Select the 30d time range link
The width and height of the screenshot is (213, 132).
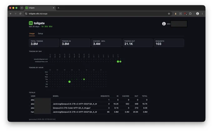point(46,26)
